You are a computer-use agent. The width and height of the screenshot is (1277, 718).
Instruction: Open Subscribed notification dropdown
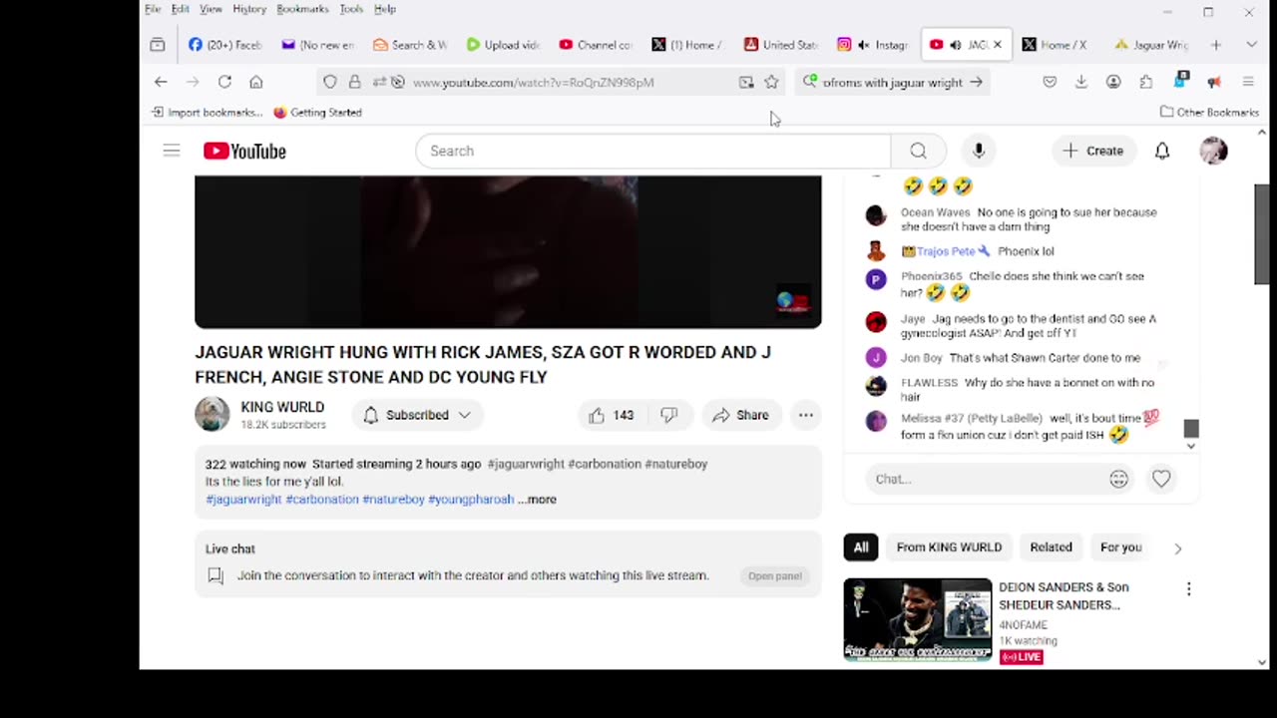pyautogui.click(x=417, y=415)
